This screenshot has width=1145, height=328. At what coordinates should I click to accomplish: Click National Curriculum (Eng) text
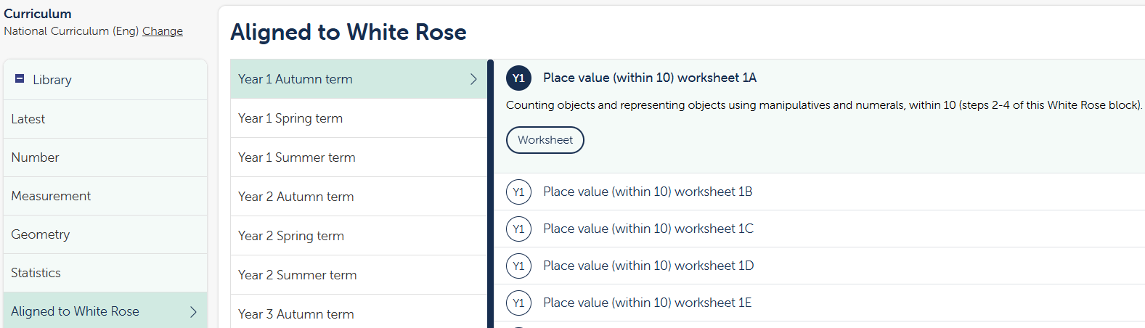click(71, 31)
